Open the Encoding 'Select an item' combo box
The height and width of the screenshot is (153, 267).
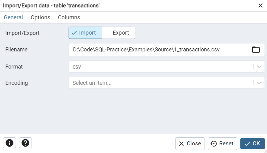tap(161, 83)
